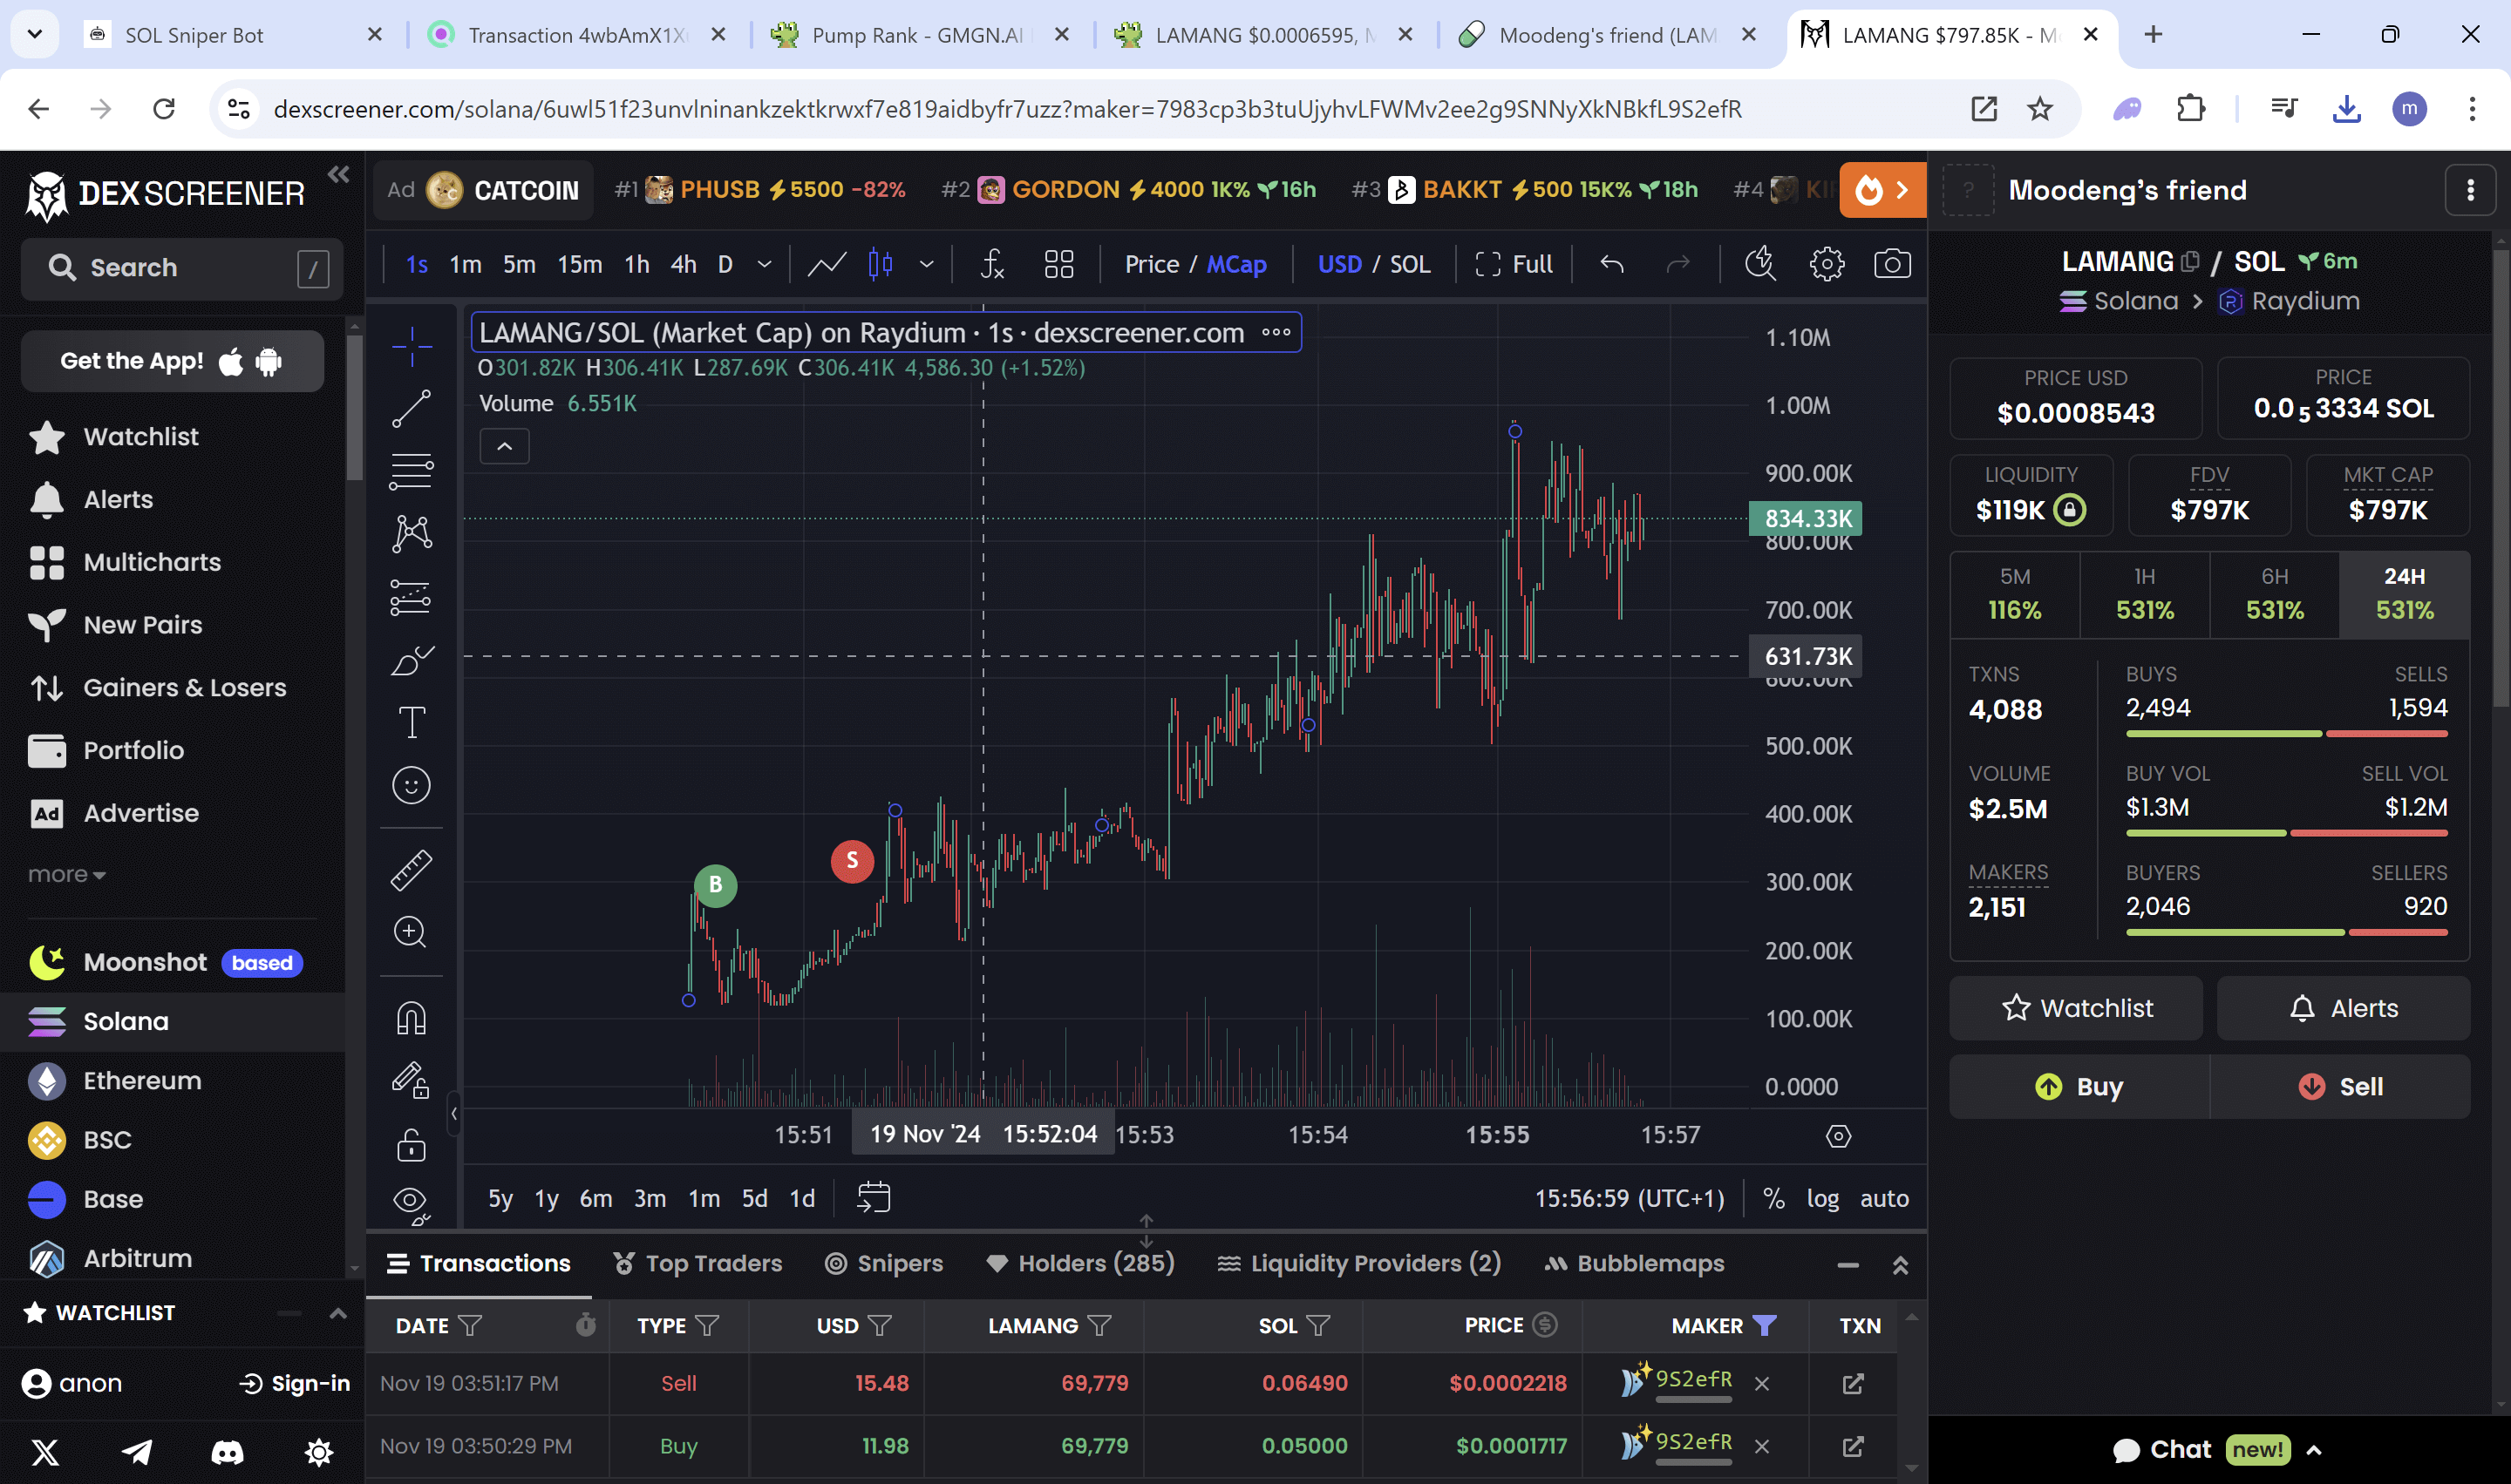
Task: Open the Holders (285) tab
Action: click(1079, 1263)
